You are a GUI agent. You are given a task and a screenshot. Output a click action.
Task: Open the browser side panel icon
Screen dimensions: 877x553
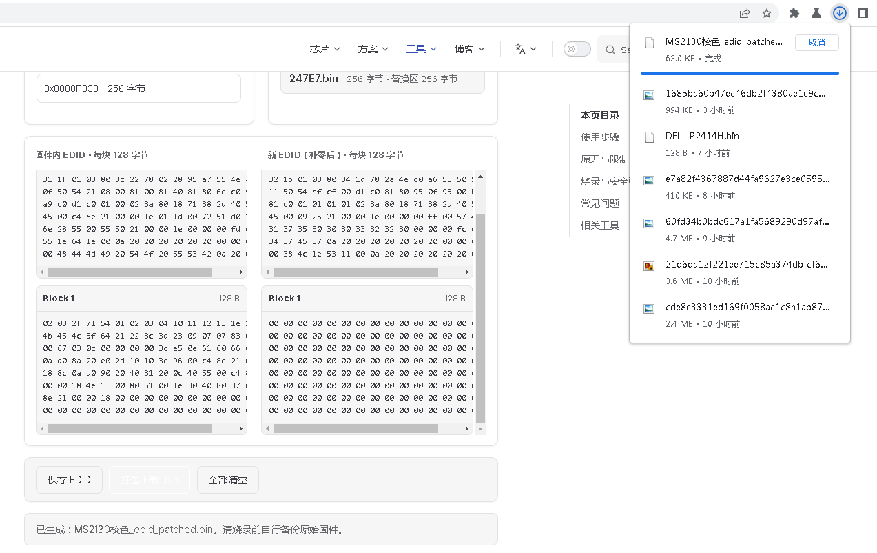pyautogui.click(x=863, y=13)
